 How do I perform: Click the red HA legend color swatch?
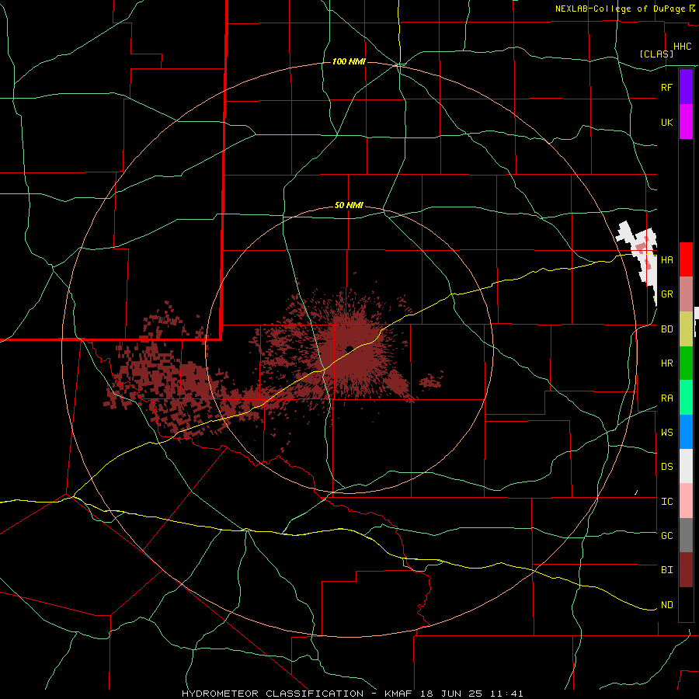click(686, 259)
